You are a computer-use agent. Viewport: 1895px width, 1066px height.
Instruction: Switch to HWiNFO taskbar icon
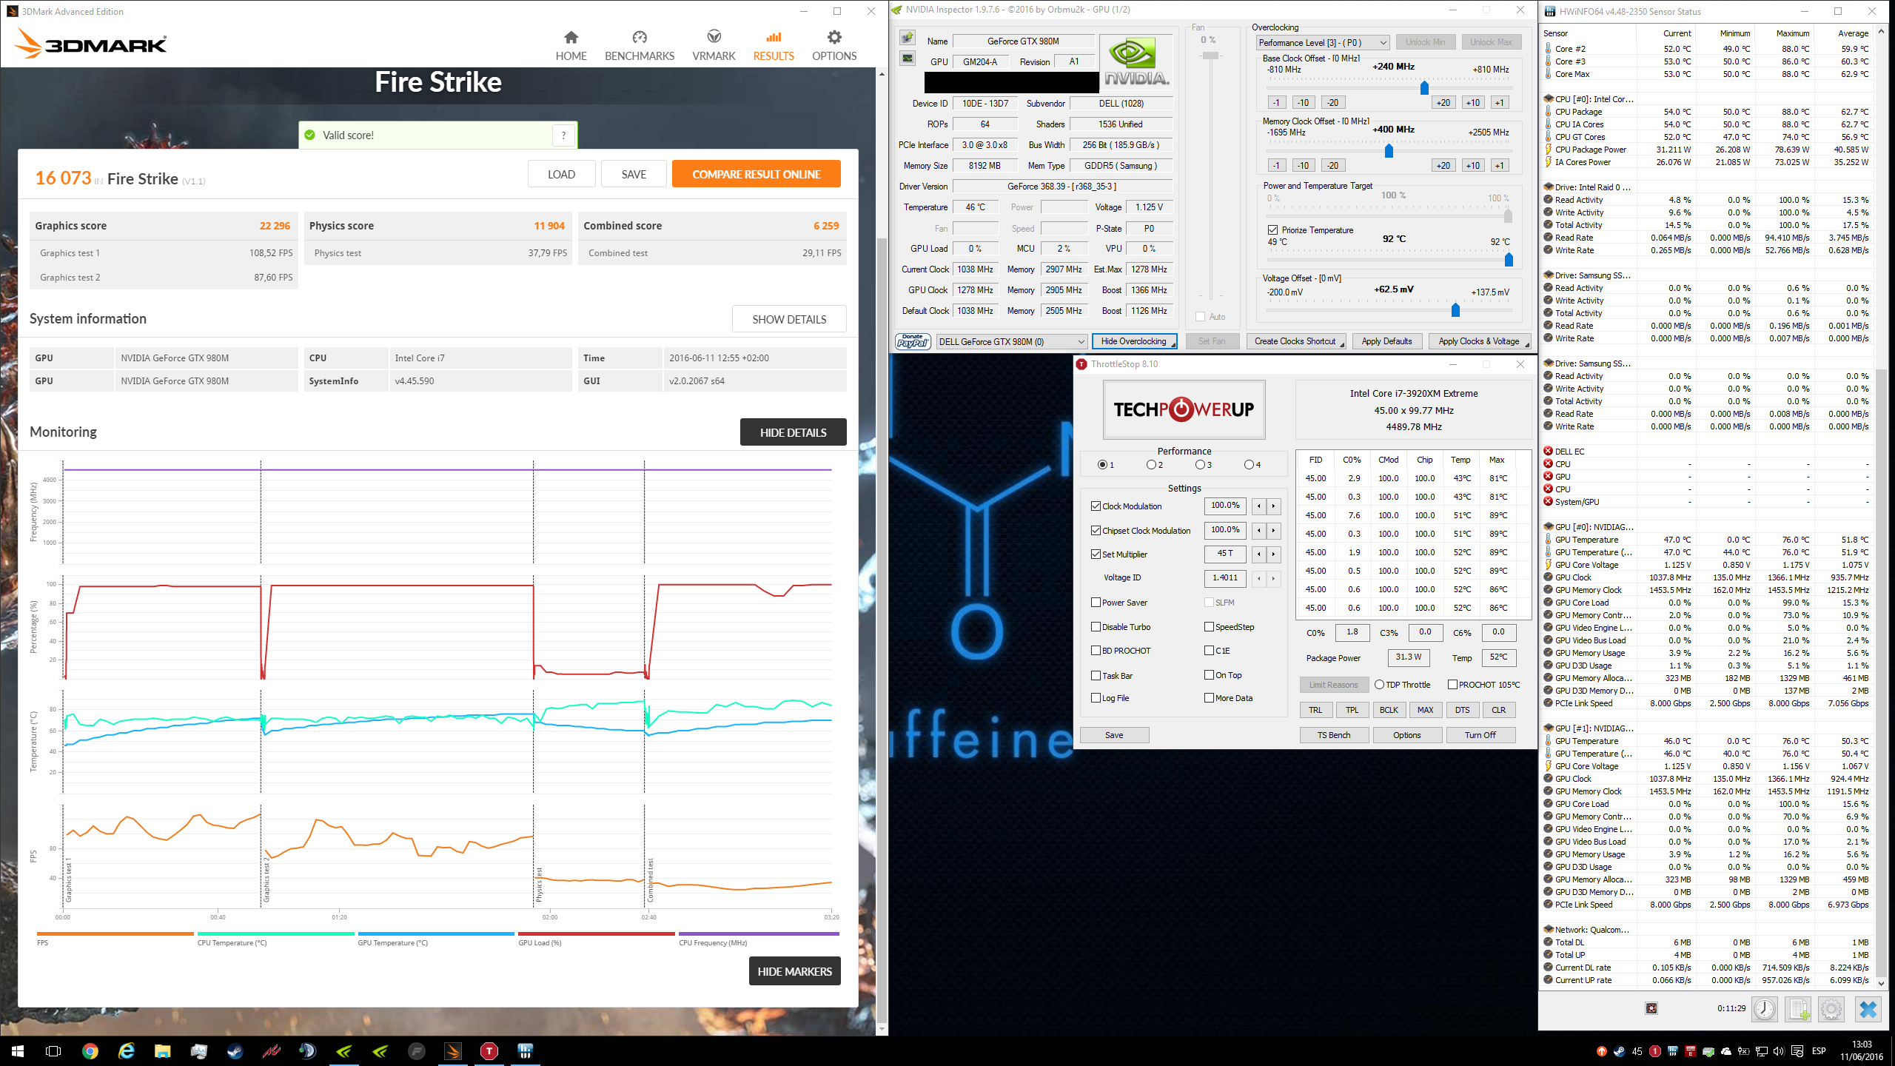click(525, 1051)
